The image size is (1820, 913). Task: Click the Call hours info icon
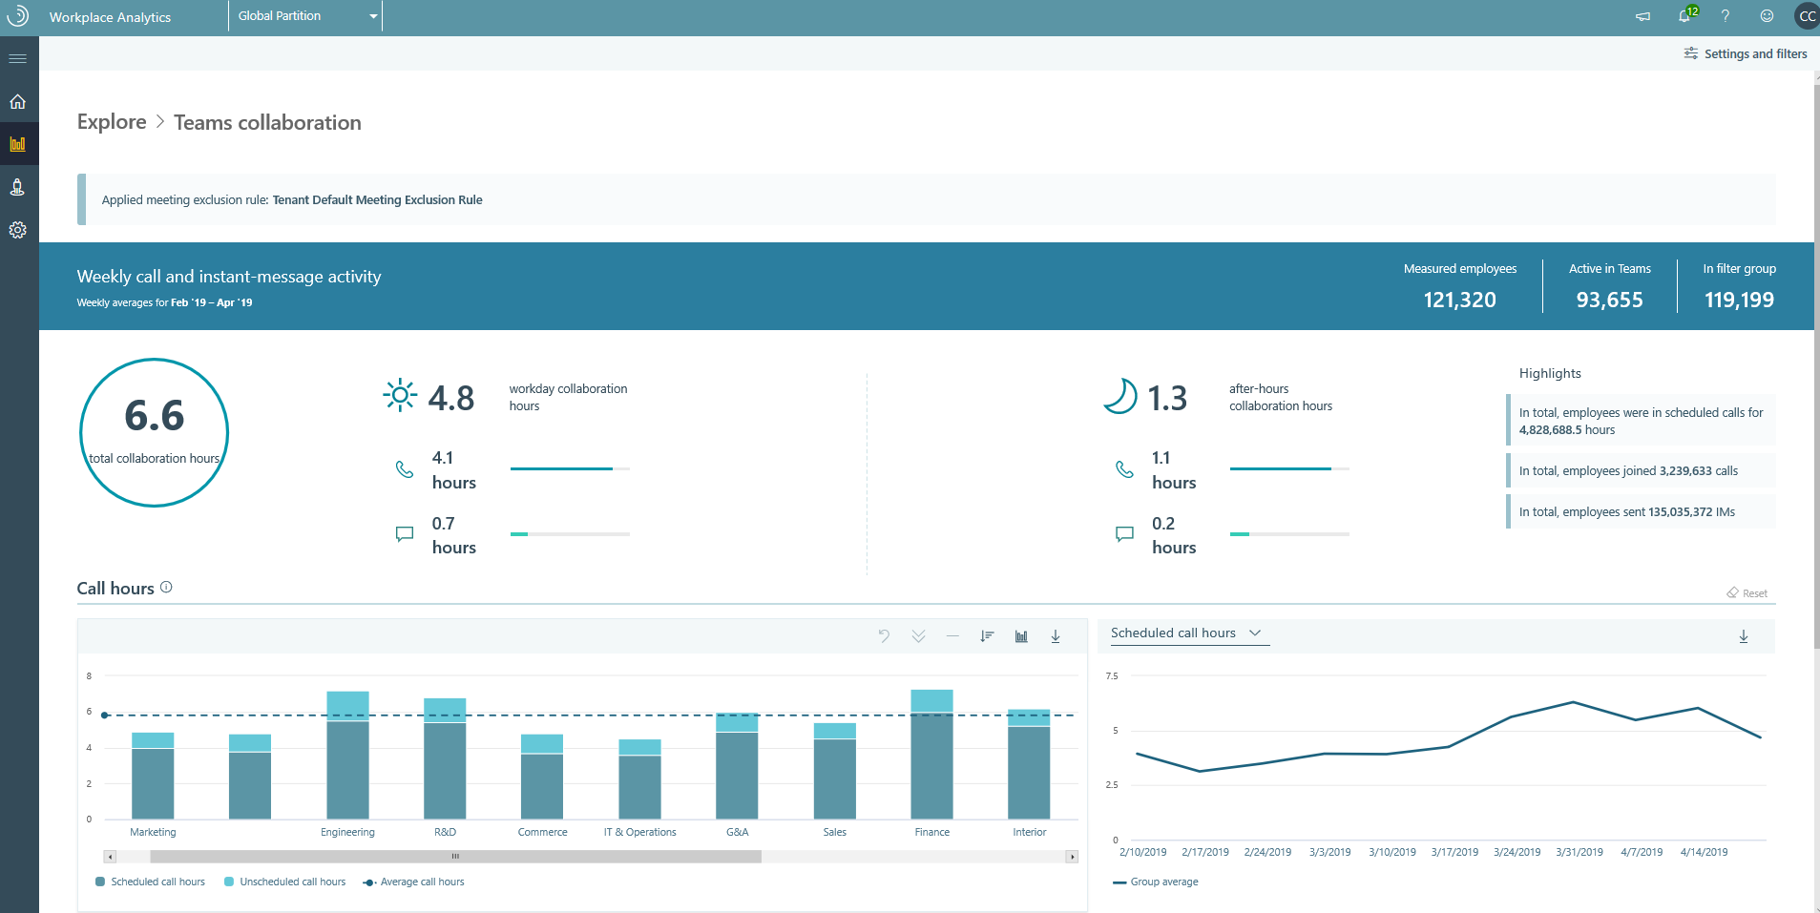pos(166,587)
